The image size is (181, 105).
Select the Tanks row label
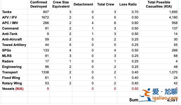7,12
